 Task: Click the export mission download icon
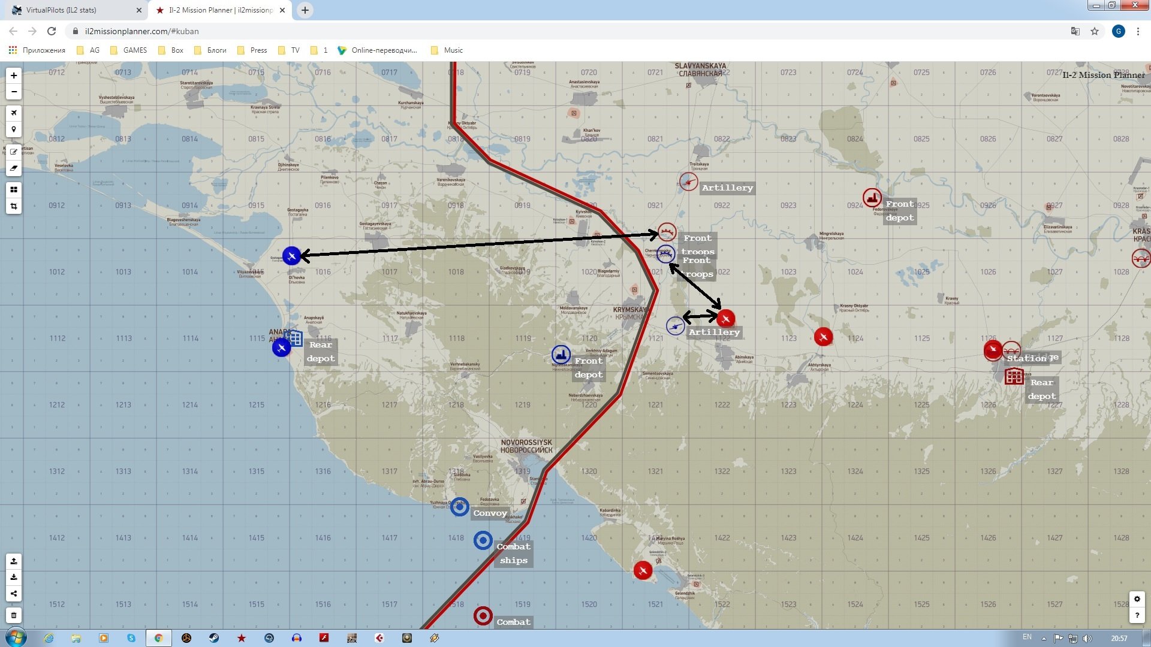pyautogui.click(x=13, y=578)
